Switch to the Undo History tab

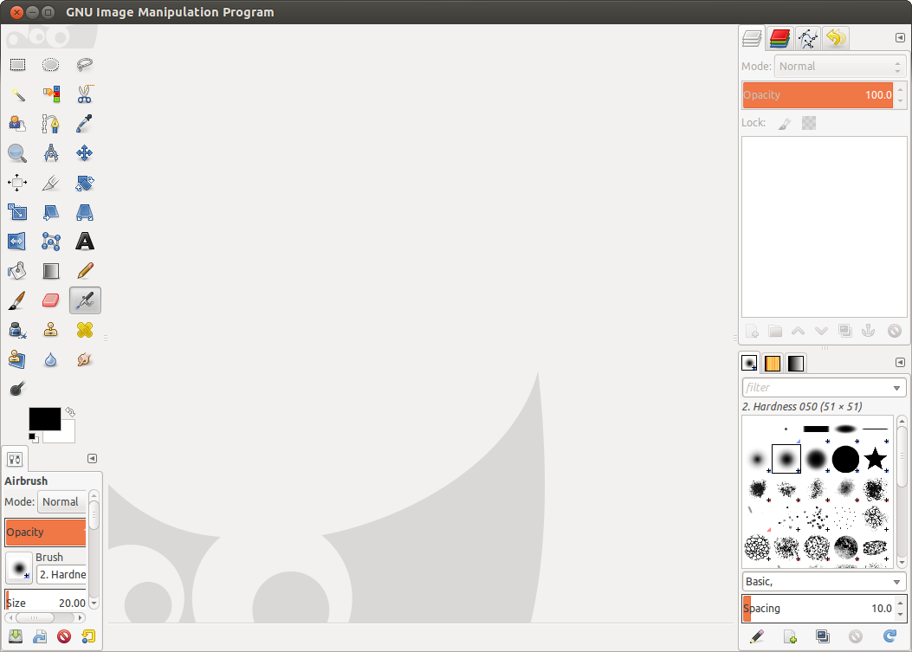tap(835, 37)
